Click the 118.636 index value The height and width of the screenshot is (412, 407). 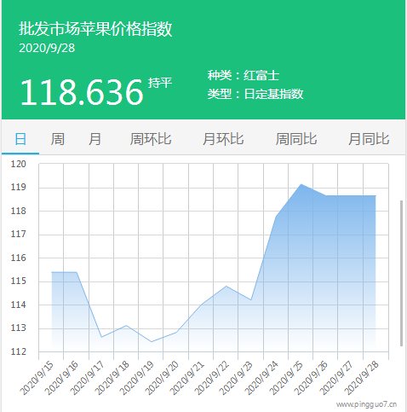[x=82, y=92]
